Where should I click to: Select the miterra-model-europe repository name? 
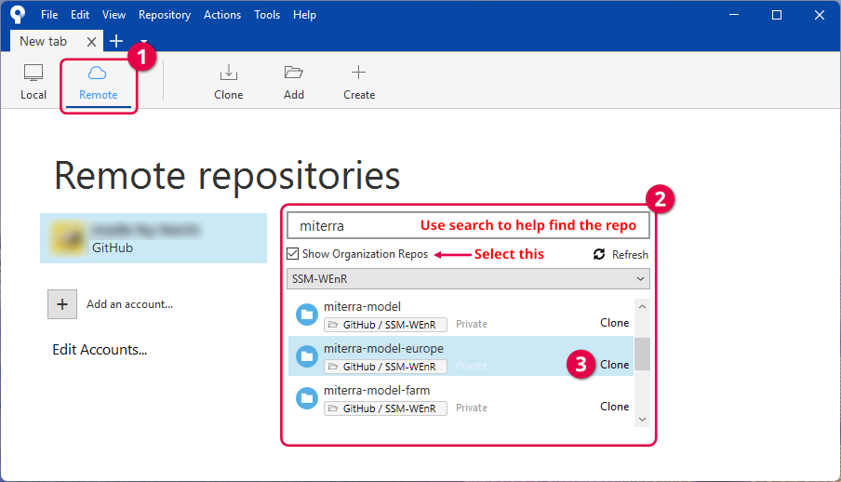tap(383, 348)
